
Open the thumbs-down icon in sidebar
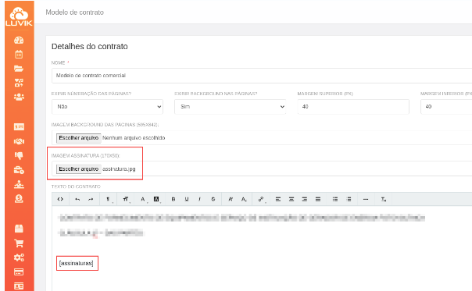click(x=19, y=155)
